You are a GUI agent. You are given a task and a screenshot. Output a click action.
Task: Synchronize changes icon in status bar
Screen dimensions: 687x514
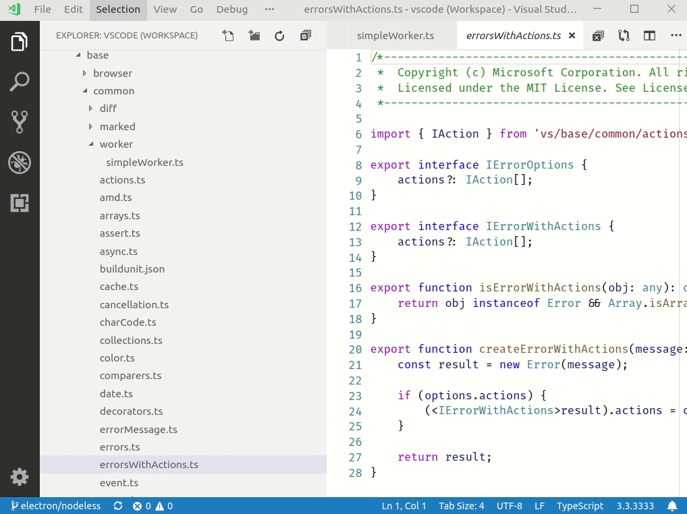pyautogui.click(x=118, y=506)
